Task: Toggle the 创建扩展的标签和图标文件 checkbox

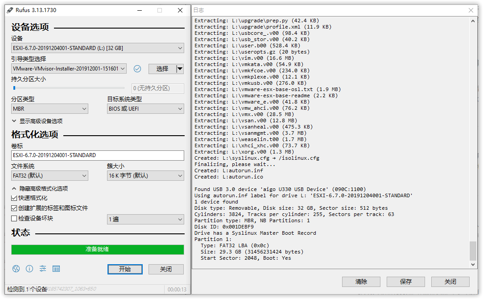Action: (14, 208)
